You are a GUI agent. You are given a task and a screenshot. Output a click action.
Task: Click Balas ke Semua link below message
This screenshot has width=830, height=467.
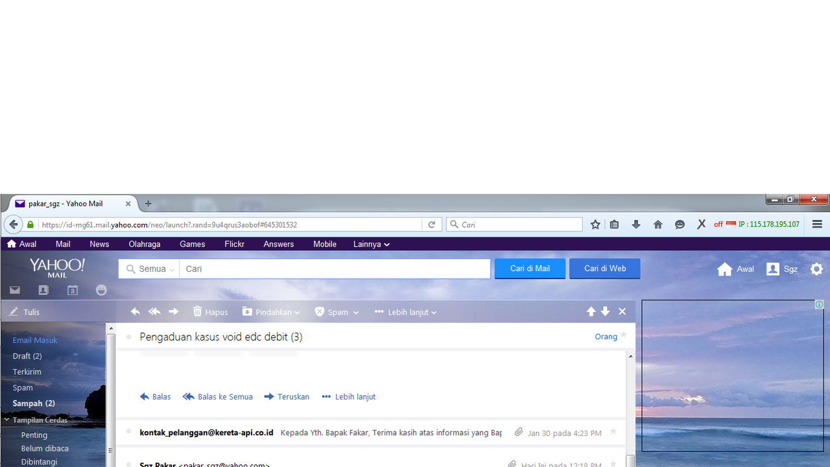(218, 396)
